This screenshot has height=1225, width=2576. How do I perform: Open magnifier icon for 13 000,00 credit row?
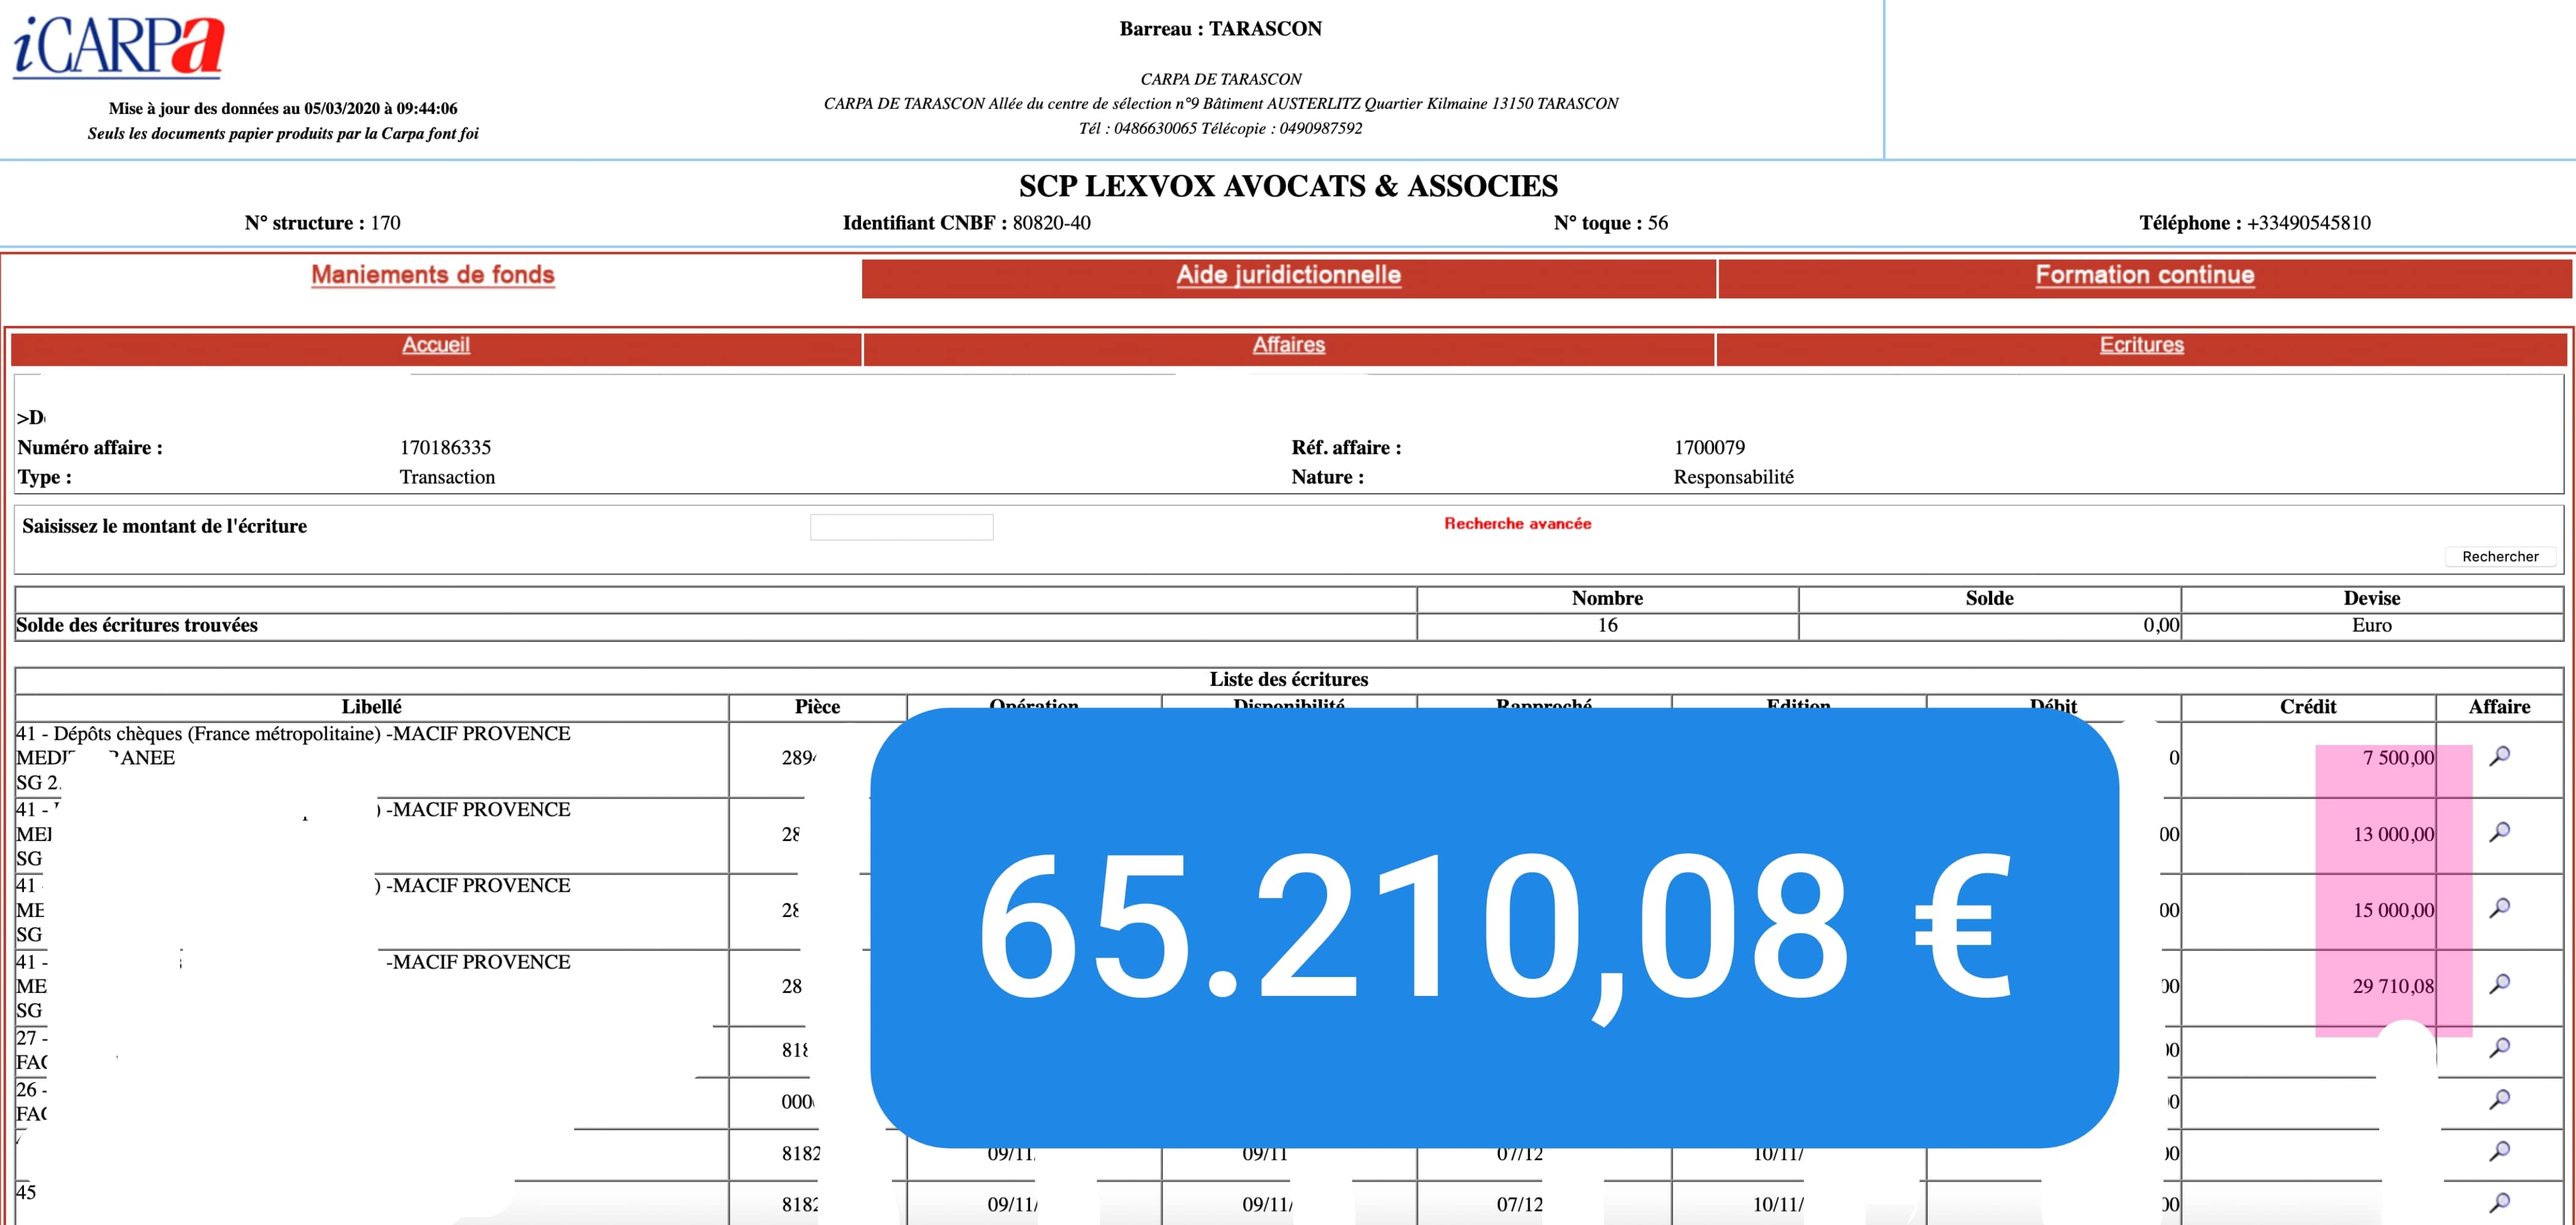click(x=2499, y=832)
